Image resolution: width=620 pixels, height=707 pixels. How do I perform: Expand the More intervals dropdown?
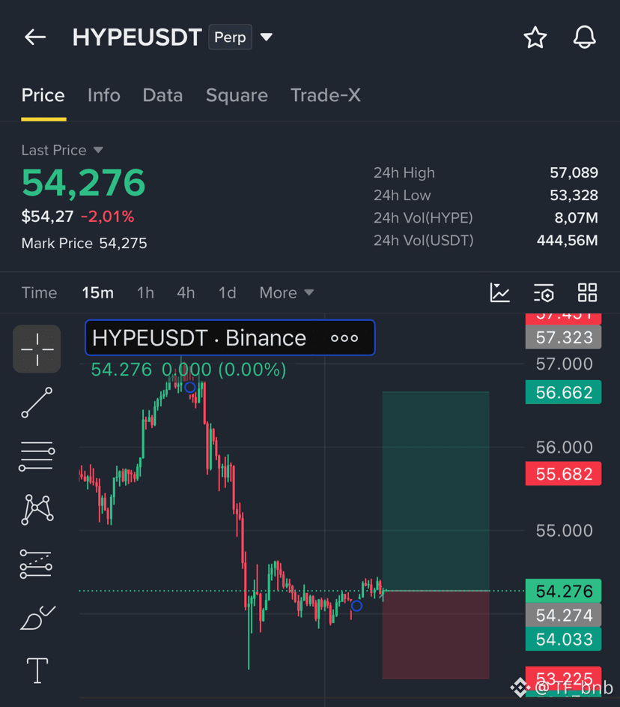(286, 293)
